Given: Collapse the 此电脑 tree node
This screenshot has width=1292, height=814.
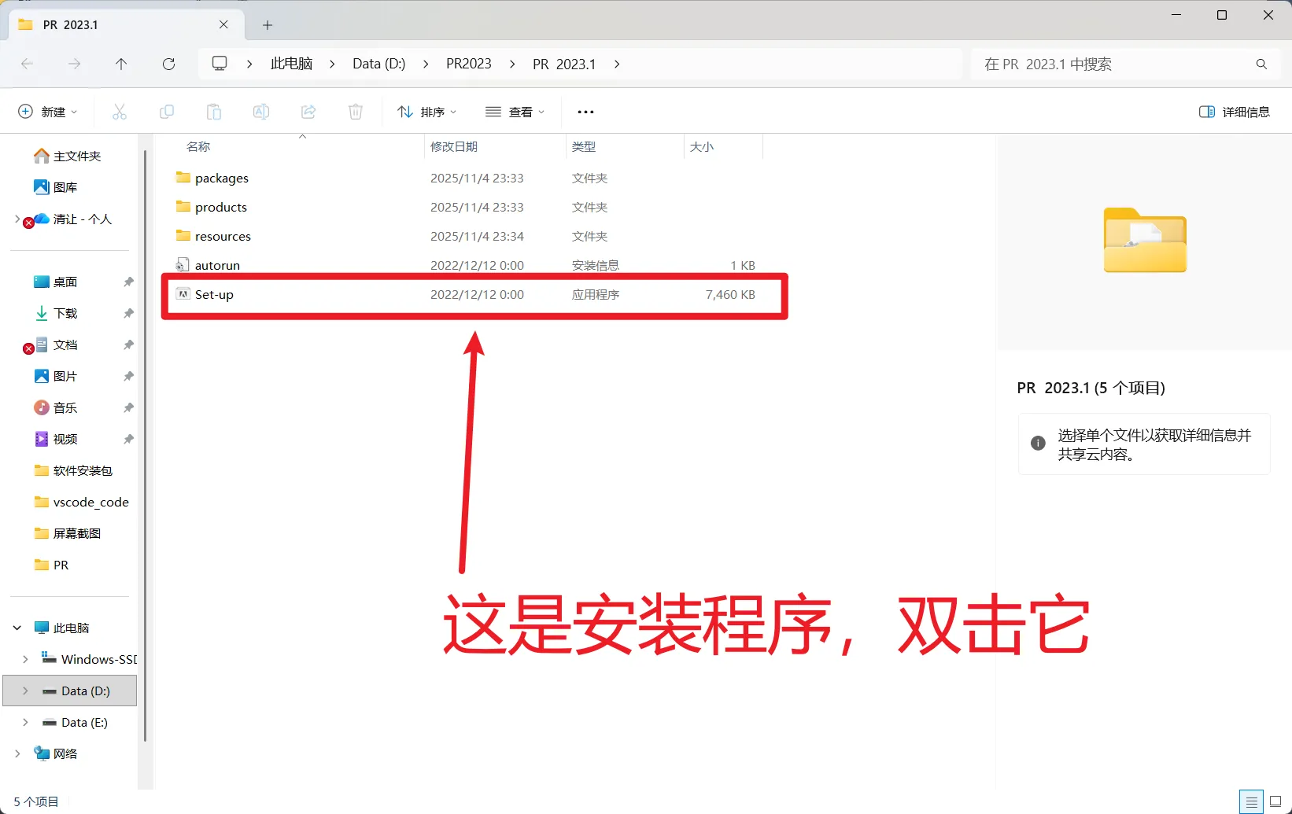Looking at the screenshot, I should pyautogui.click(x=17, y=628).
